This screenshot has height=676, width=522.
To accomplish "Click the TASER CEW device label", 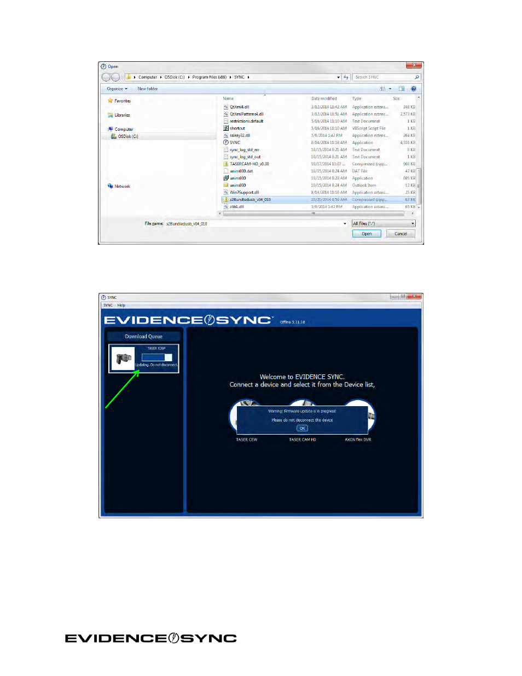I will [246, 440].
